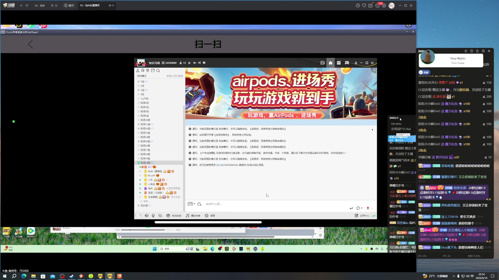Click the 免费 button in the danmaku panel
Viewport: 499px width, 280px height.
tap(424, 72)
